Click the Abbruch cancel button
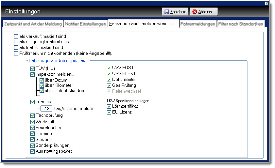The image size is (275, 168). coord(203,12)
